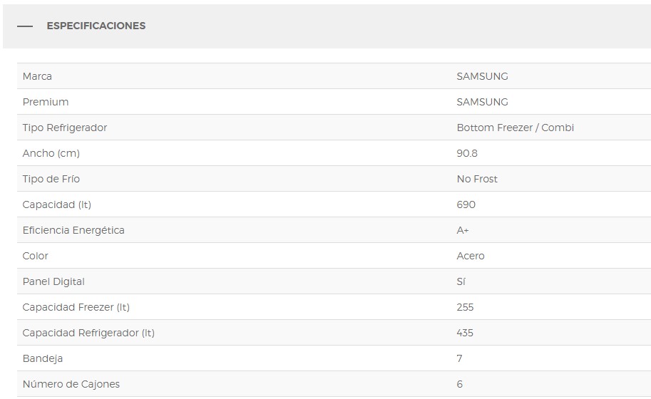Click SAMSUNG value in Marca row
This screenshot has height=399, width=651.
[x=482, y=76]
